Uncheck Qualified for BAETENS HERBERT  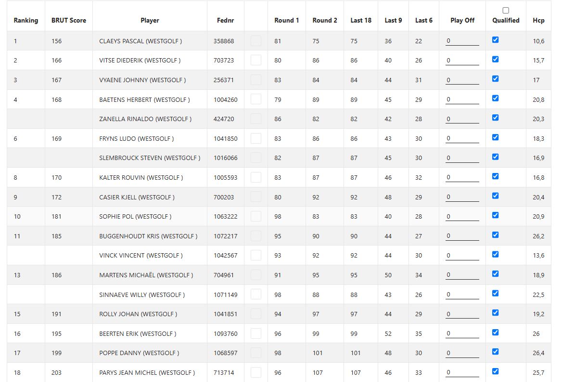coord(495,98)
